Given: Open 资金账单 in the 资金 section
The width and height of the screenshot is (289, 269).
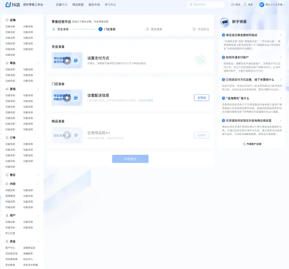Looking at the screenshot, I should click(10, 265).
